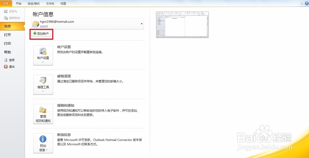This screenshot has width=309, height=158.
Task: Go to the 视图 tab
Action: [63, 3]
